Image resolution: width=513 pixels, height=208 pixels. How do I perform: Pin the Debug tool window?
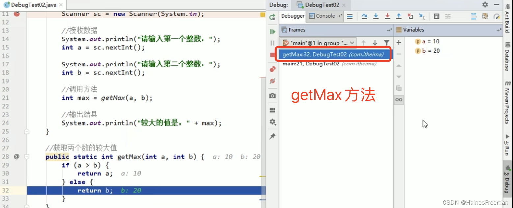tap(272, 136)
